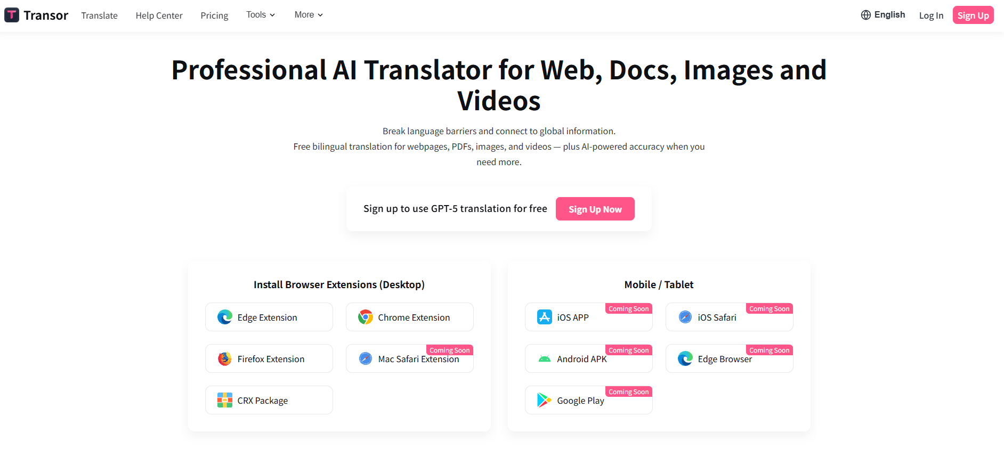Click Coming Soon badge on Android APK
1004x457 pixels.
point(629,350)
